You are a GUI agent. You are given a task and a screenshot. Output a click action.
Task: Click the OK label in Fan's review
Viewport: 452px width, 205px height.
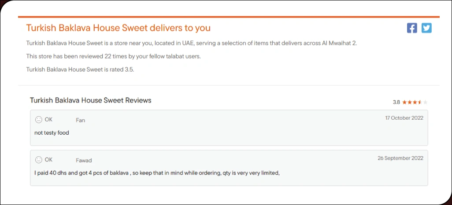point(48,120)
